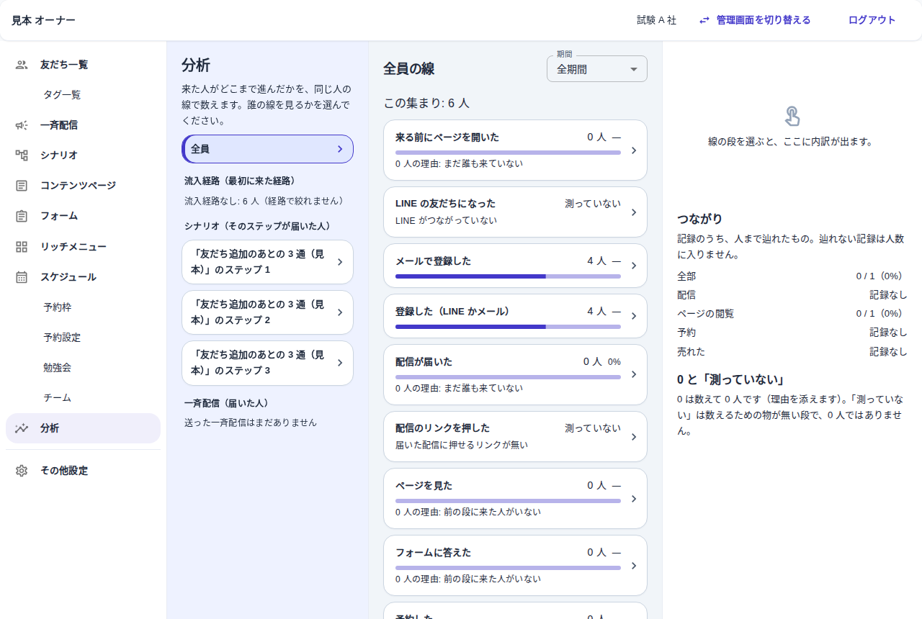Click the pointing hand icon in detail panel
Viewport: 922px width, 619px height.
(792, 116)
